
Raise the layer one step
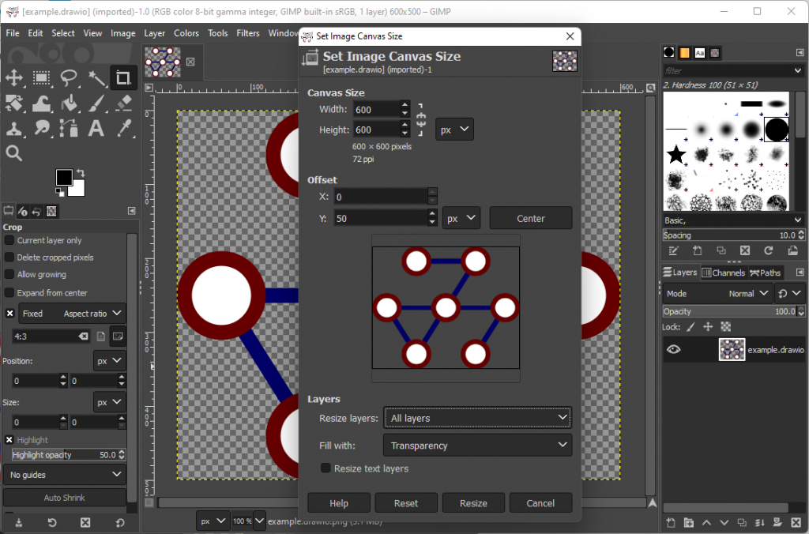pos(706,523)
